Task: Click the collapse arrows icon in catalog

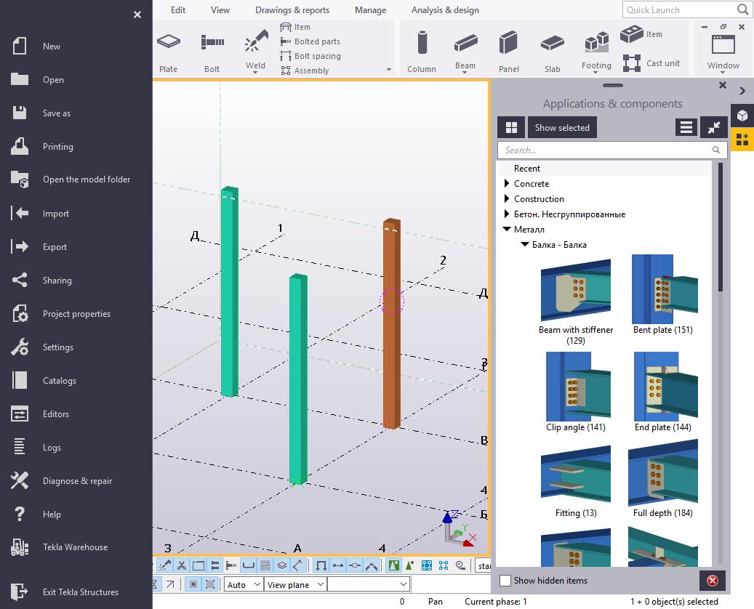Action: coord(713,127)
